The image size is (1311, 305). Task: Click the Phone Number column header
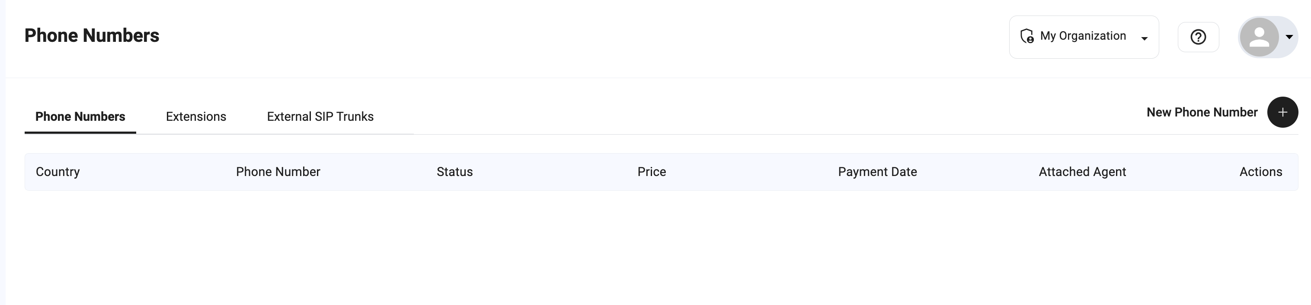[278, 172]
